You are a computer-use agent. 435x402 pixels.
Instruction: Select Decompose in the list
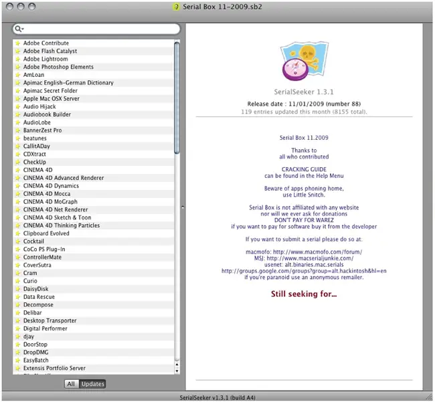coord(94,305)
